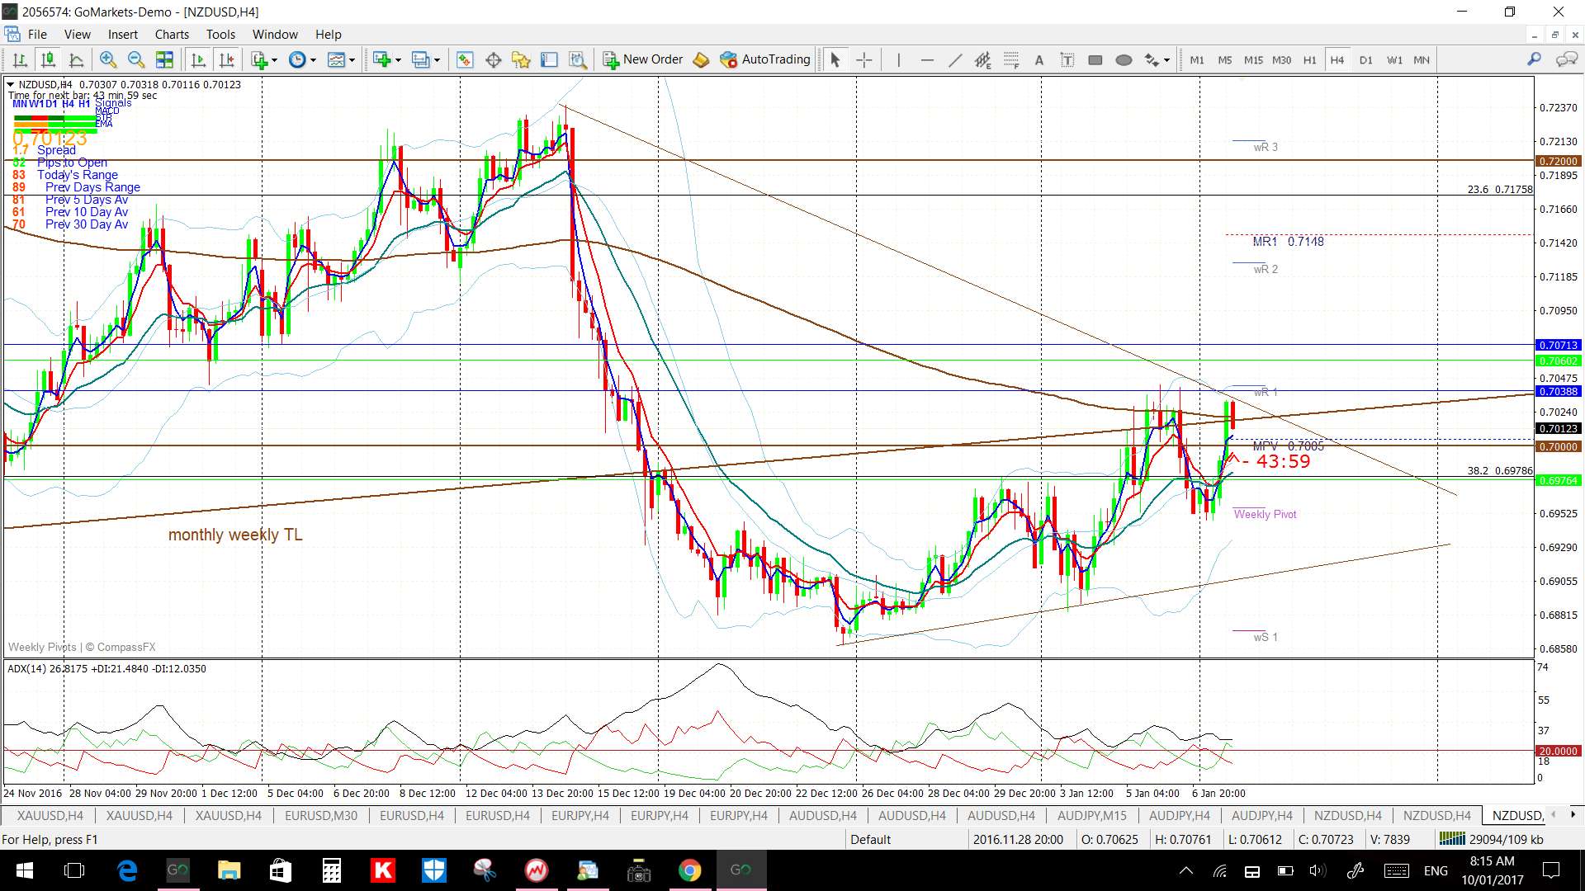This screenshot has width=1585, height=891.
Task: Select the candlestick chart type icon
Action: coord(48,59)
